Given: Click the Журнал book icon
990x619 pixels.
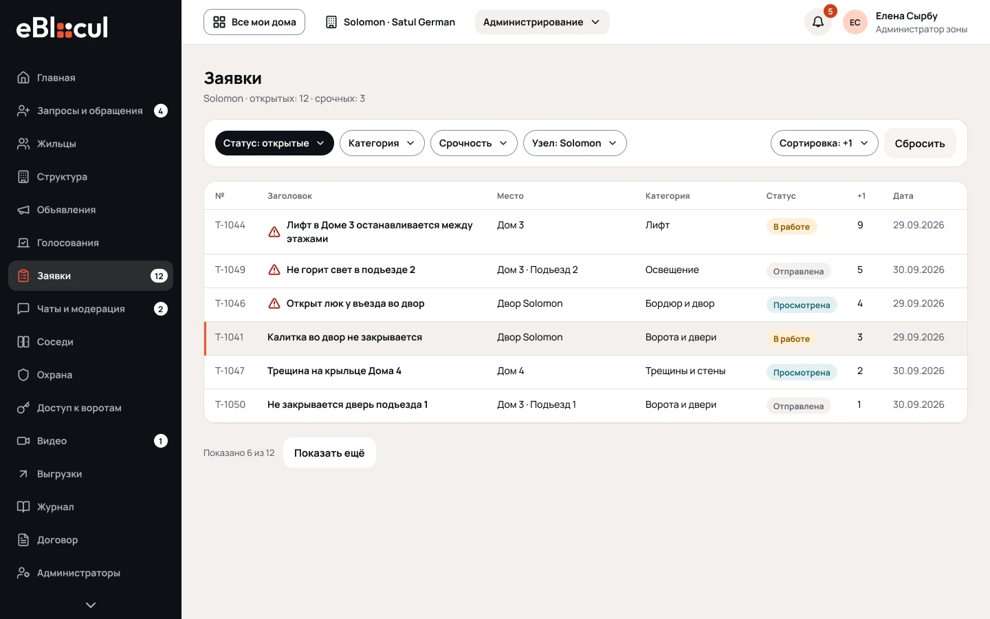Looking at the screenshot, I should click(23, 507).
